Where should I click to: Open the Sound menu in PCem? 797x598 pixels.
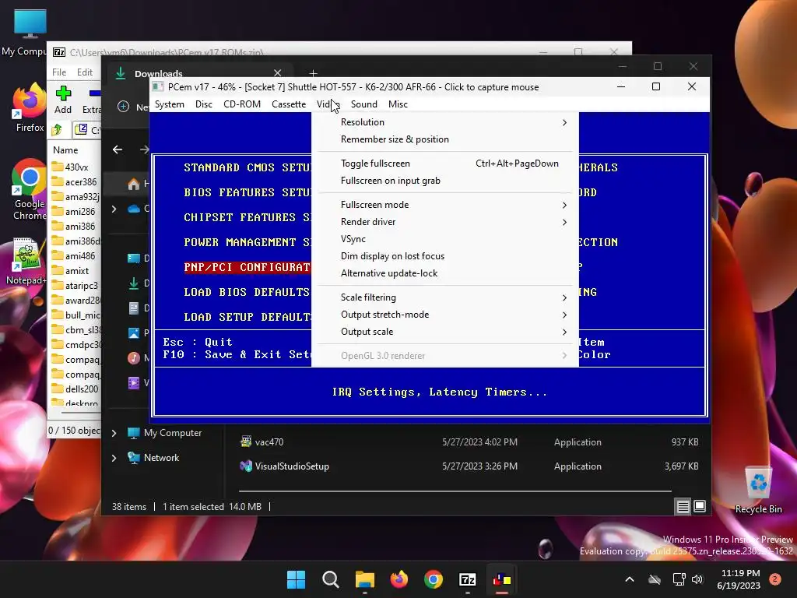pyautogui.click(x=364, y=104)
